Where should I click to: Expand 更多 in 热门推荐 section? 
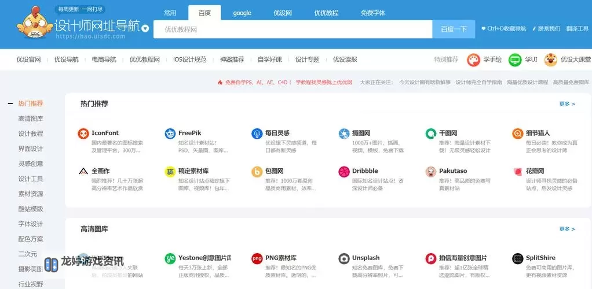click(x=567, y=104)
